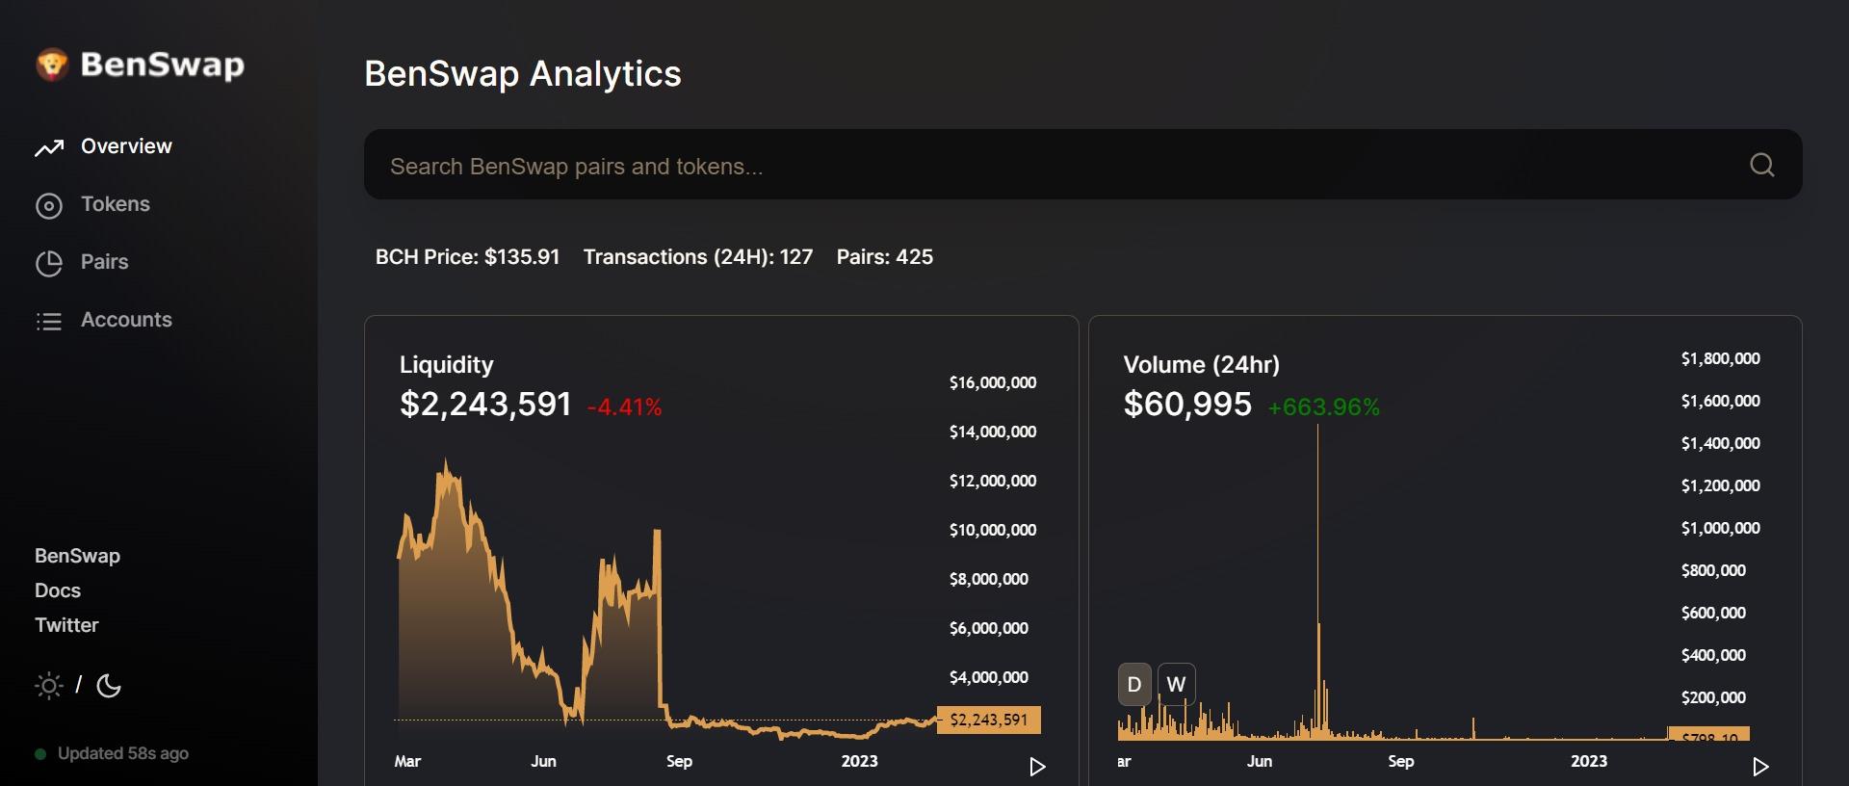Switch to light mode sun icon
1849x786 pixels.
point(48,686)
